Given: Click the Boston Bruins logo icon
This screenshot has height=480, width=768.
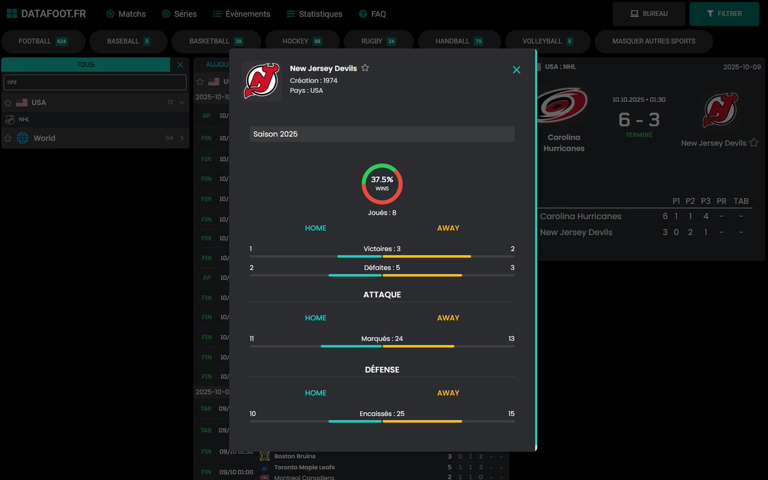Looking at the screenshot, I should pos(265,456).
